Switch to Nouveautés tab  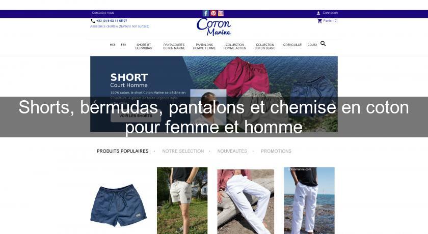232,151
